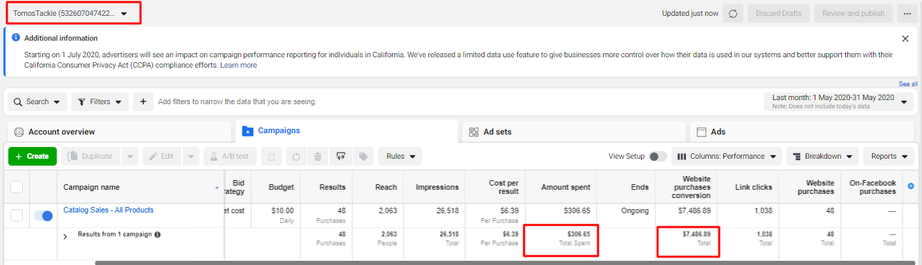This screenshot has height=265, width=922.
Task: Open Catalog Sales - All Products campaign
Action: [x=109, y=210]
